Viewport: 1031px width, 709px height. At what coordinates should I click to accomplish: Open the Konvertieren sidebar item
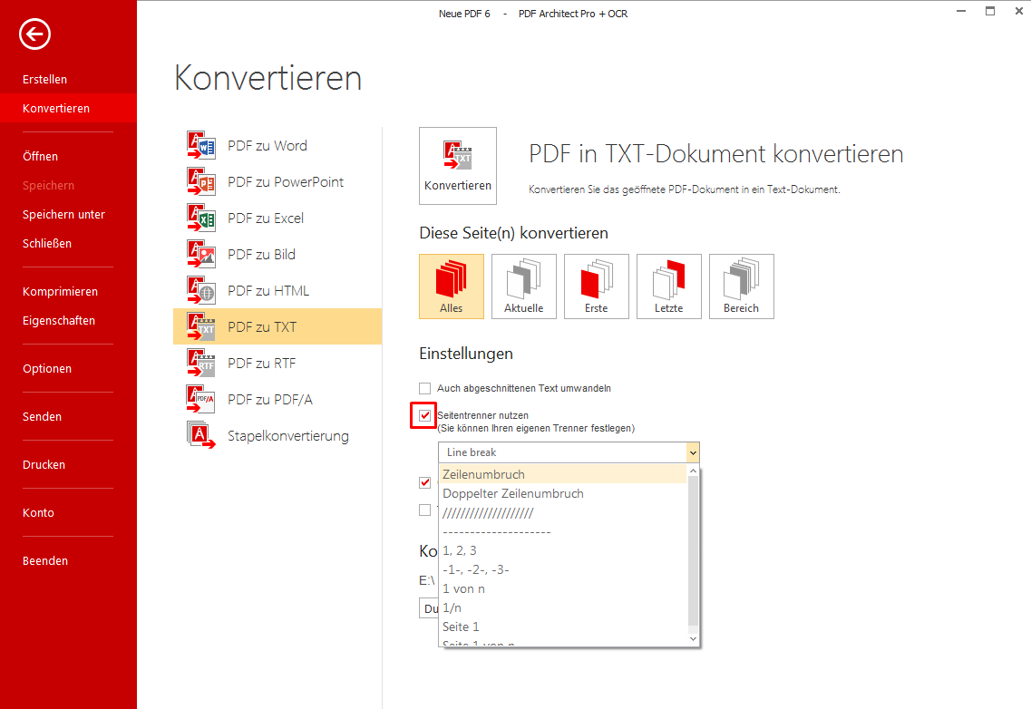[68, 108]
